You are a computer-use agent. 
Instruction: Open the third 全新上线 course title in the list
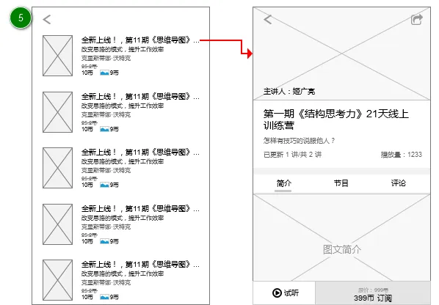click(x=140, y=152)
